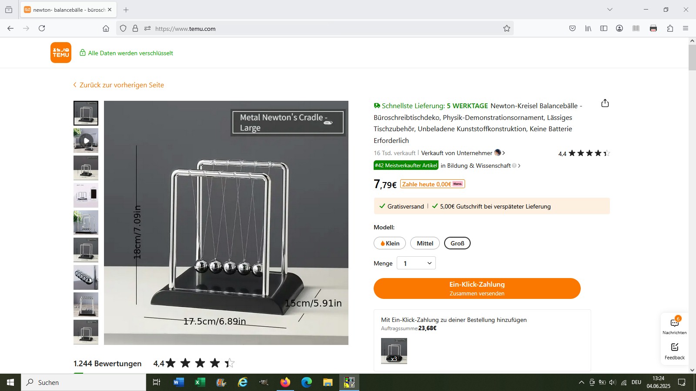Expand Verkauft von Unternehmer seller chevron
The width and height of the screenshot is (696, 391).
click(x=504, y=153)
